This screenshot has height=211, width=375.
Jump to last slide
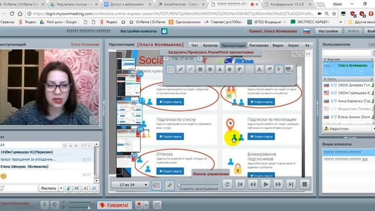pos(291,185)
